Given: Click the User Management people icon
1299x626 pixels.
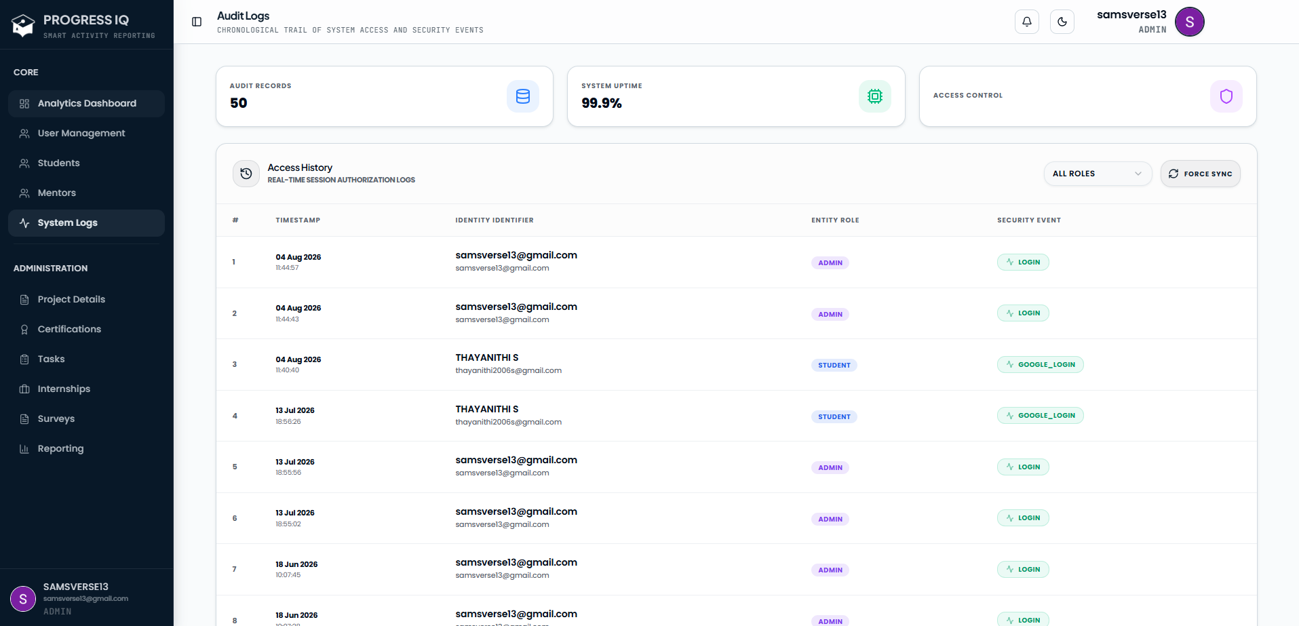Looking at the screenshot, I should click(24, 134).
